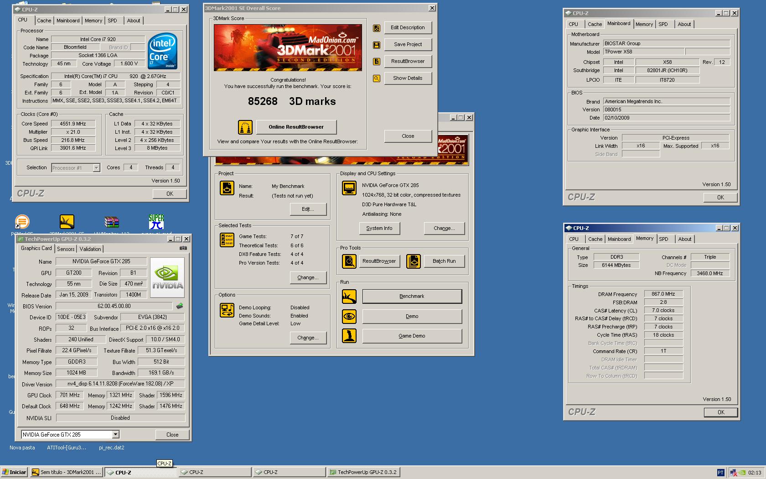Click the taskbar clock showing 02:13
The width and height of the screenshot is (766, 479).
point(755,473)
